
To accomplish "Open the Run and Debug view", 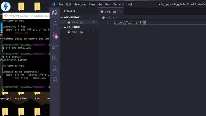I will [55, 46].
